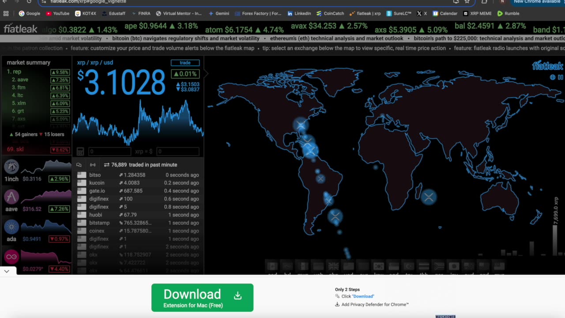Select the aave coin icon
The height and width of the screenshot is (318, 565).
11,197
